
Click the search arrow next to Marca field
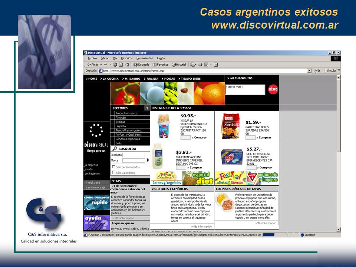148,160
